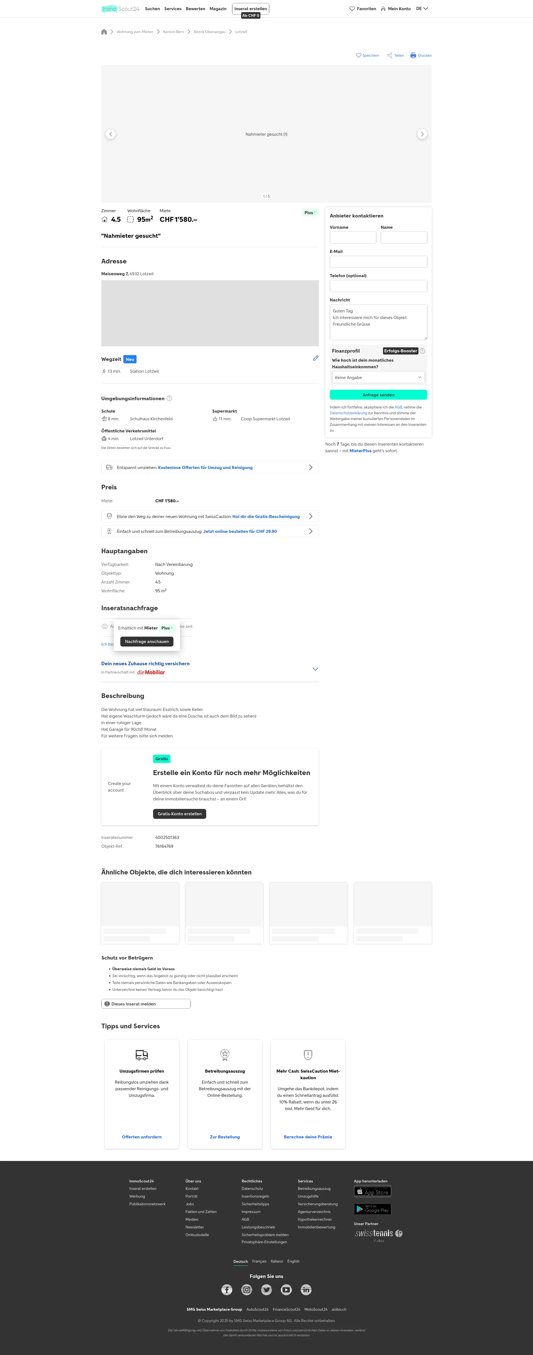533x1355 pixels.
Task: Save listing with Speichern heart icon
Action: coord(359,55)
